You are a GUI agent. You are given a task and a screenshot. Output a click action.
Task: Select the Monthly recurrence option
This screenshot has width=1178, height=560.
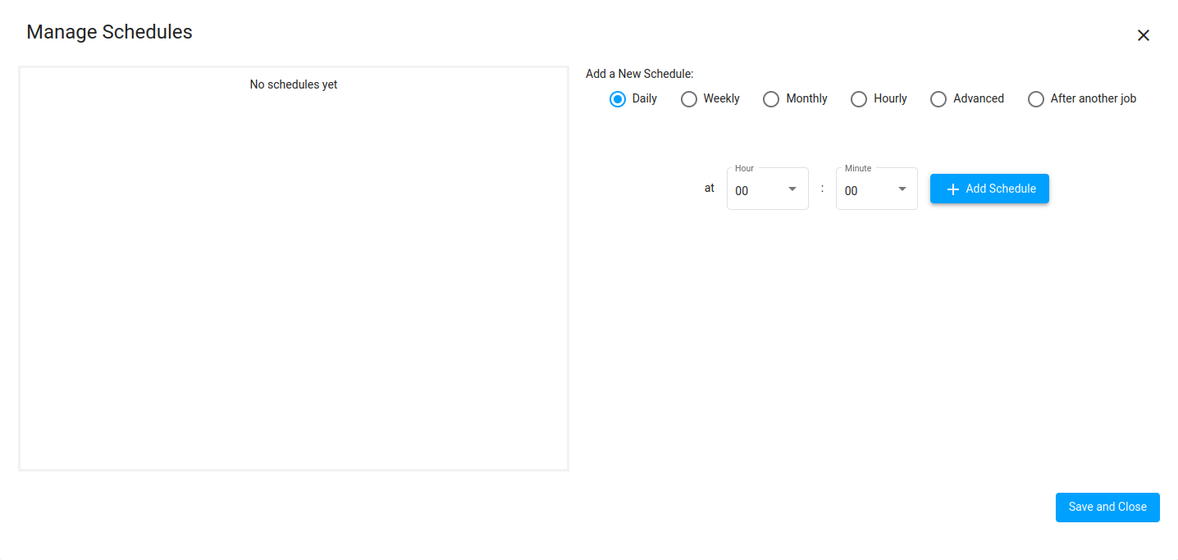[771, 98]
